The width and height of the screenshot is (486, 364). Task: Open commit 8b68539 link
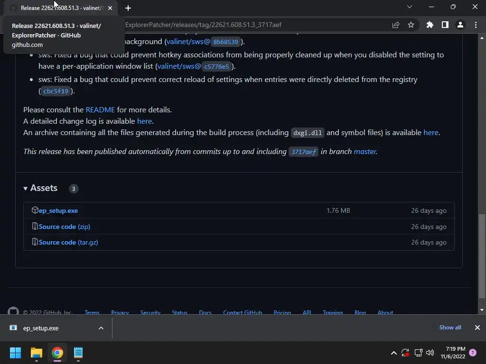pos(225,42)
